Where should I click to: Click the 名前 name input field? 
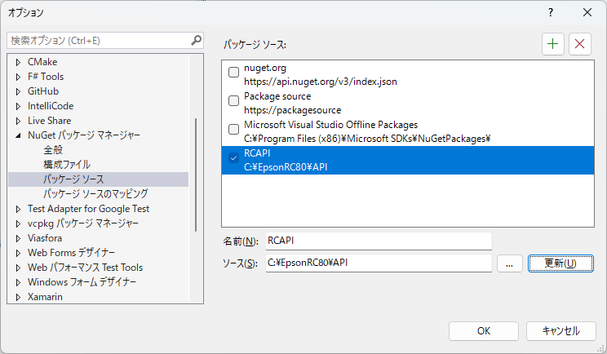[x=378, y=241]
